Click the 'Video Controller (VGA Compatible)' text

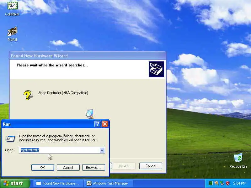click(x=63, y=93)
